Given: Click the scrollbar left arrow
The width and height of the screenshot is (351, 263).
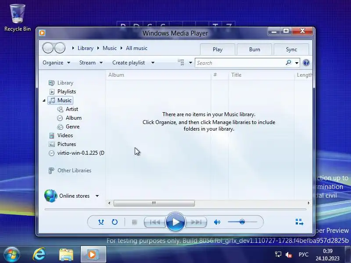Looking at the screenshot, I should pyautogui.click(x=109, y=203).
